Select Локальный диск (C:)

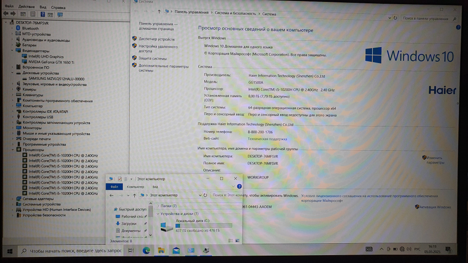point(196,226)
